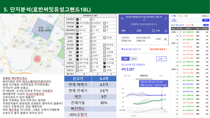Image resolution: width=210 pixels, height=118 pixels.
Task: Open the 35평 size dropdown in the header
Action: point(142,31)
